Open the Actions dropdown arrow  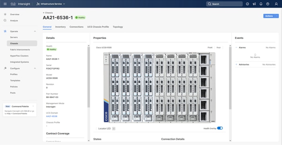tap(277, 16)
